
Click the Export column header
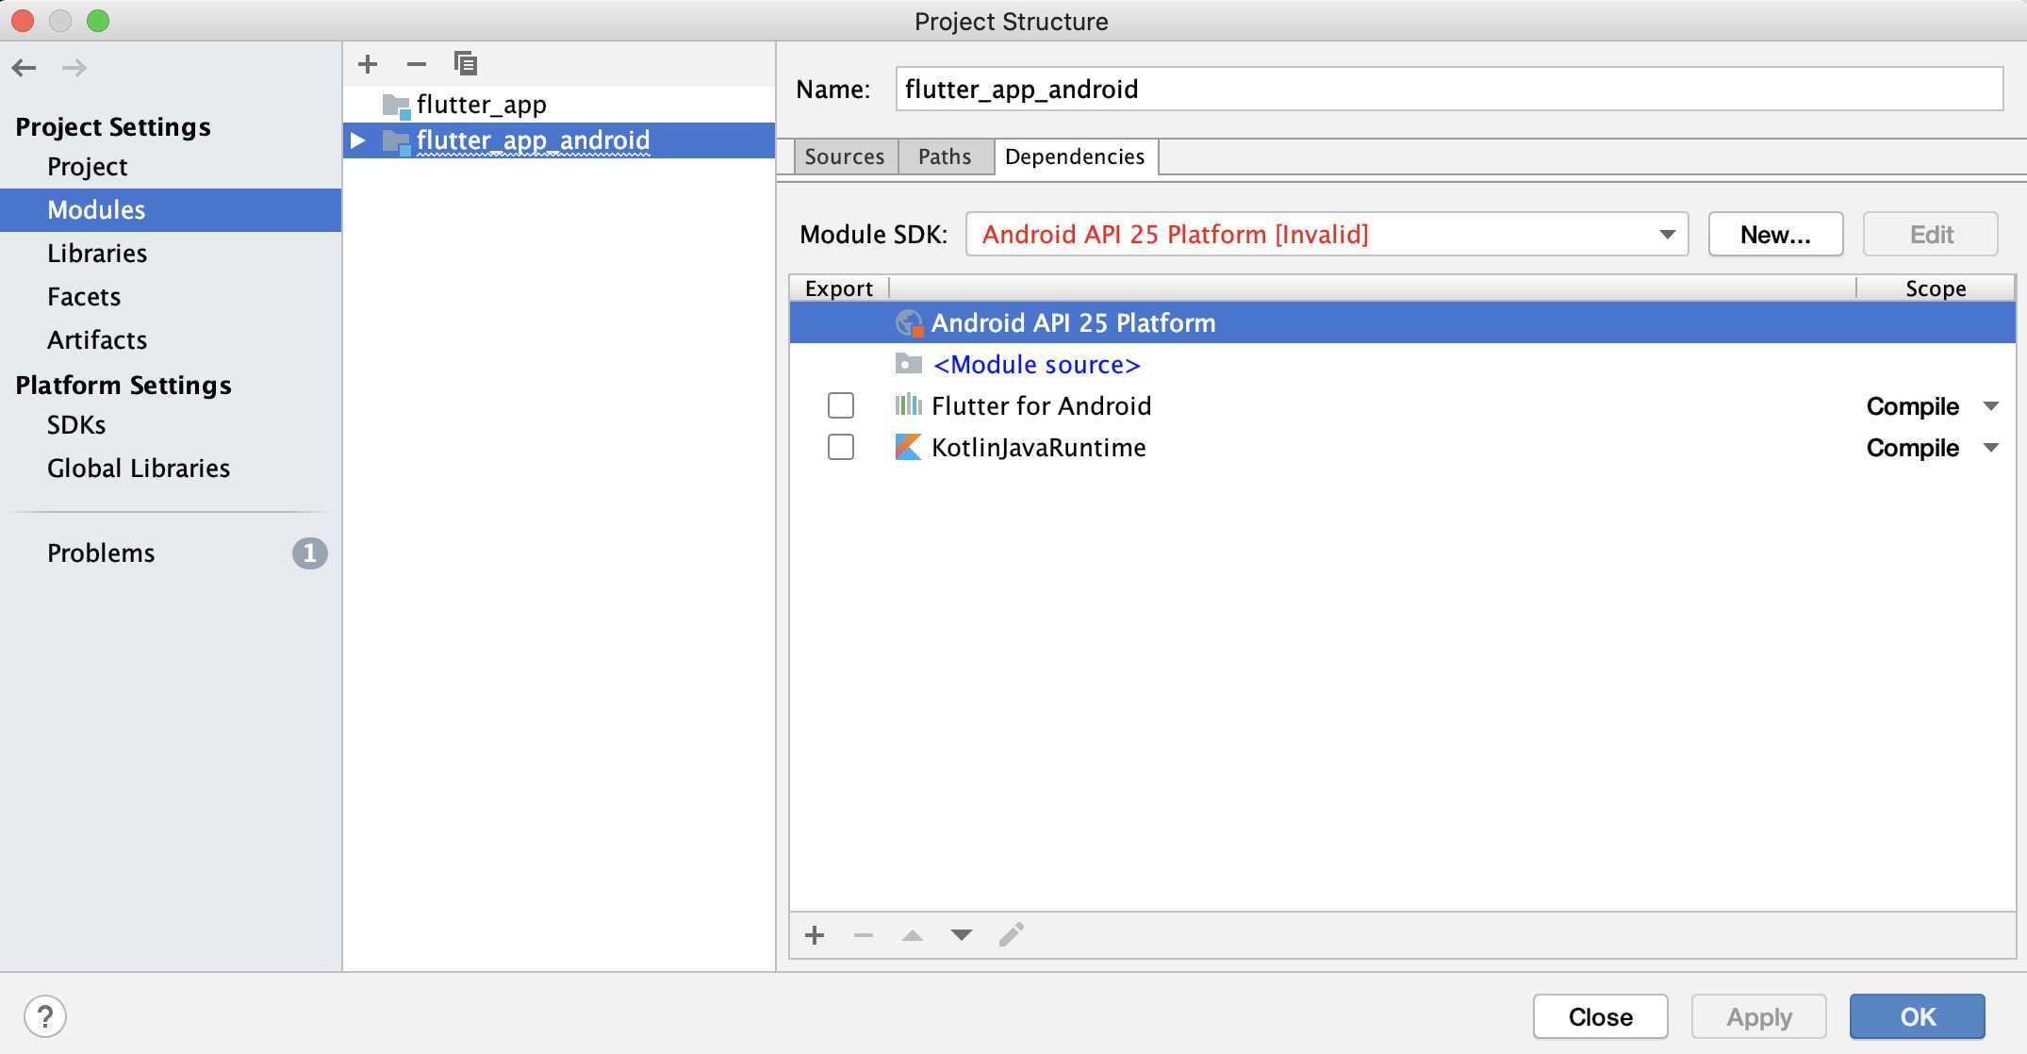click(x=839, y=288)
